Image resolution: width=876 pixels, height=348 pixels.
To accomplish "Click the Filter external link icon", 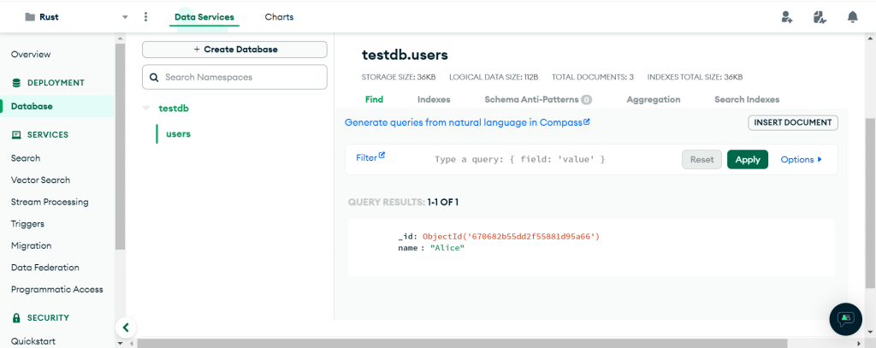I will (x=382, y=156).
